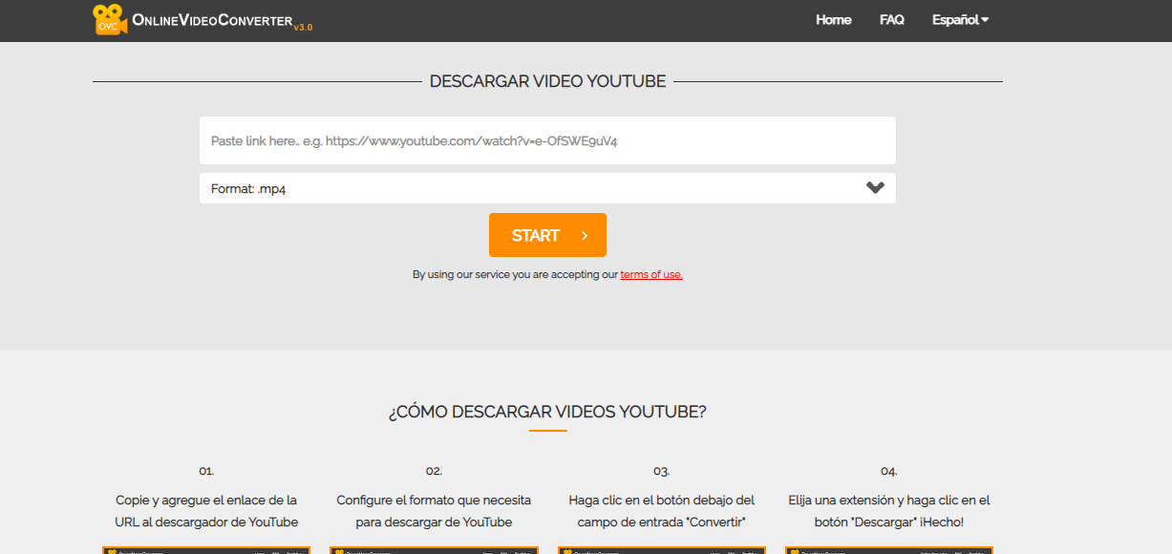Click the ¿CÓMO DESCARGAR VIDEOS YOUTUBE? heading

pos(547,412)
